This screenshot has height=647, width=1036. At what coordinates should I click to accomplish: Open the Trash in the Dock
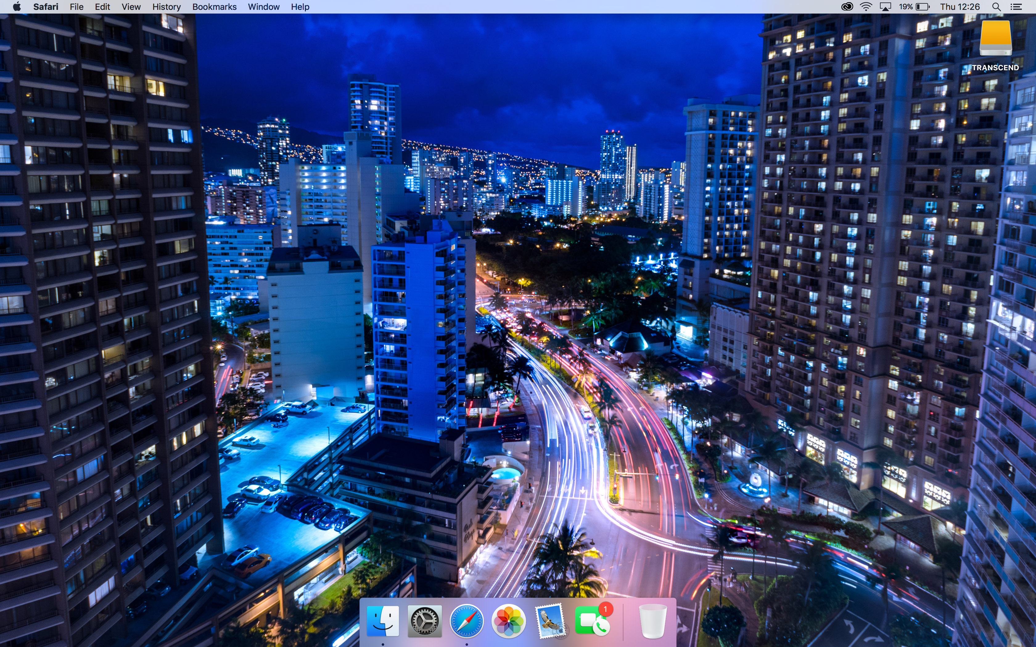pyautogui.click(x=652, y=621)
